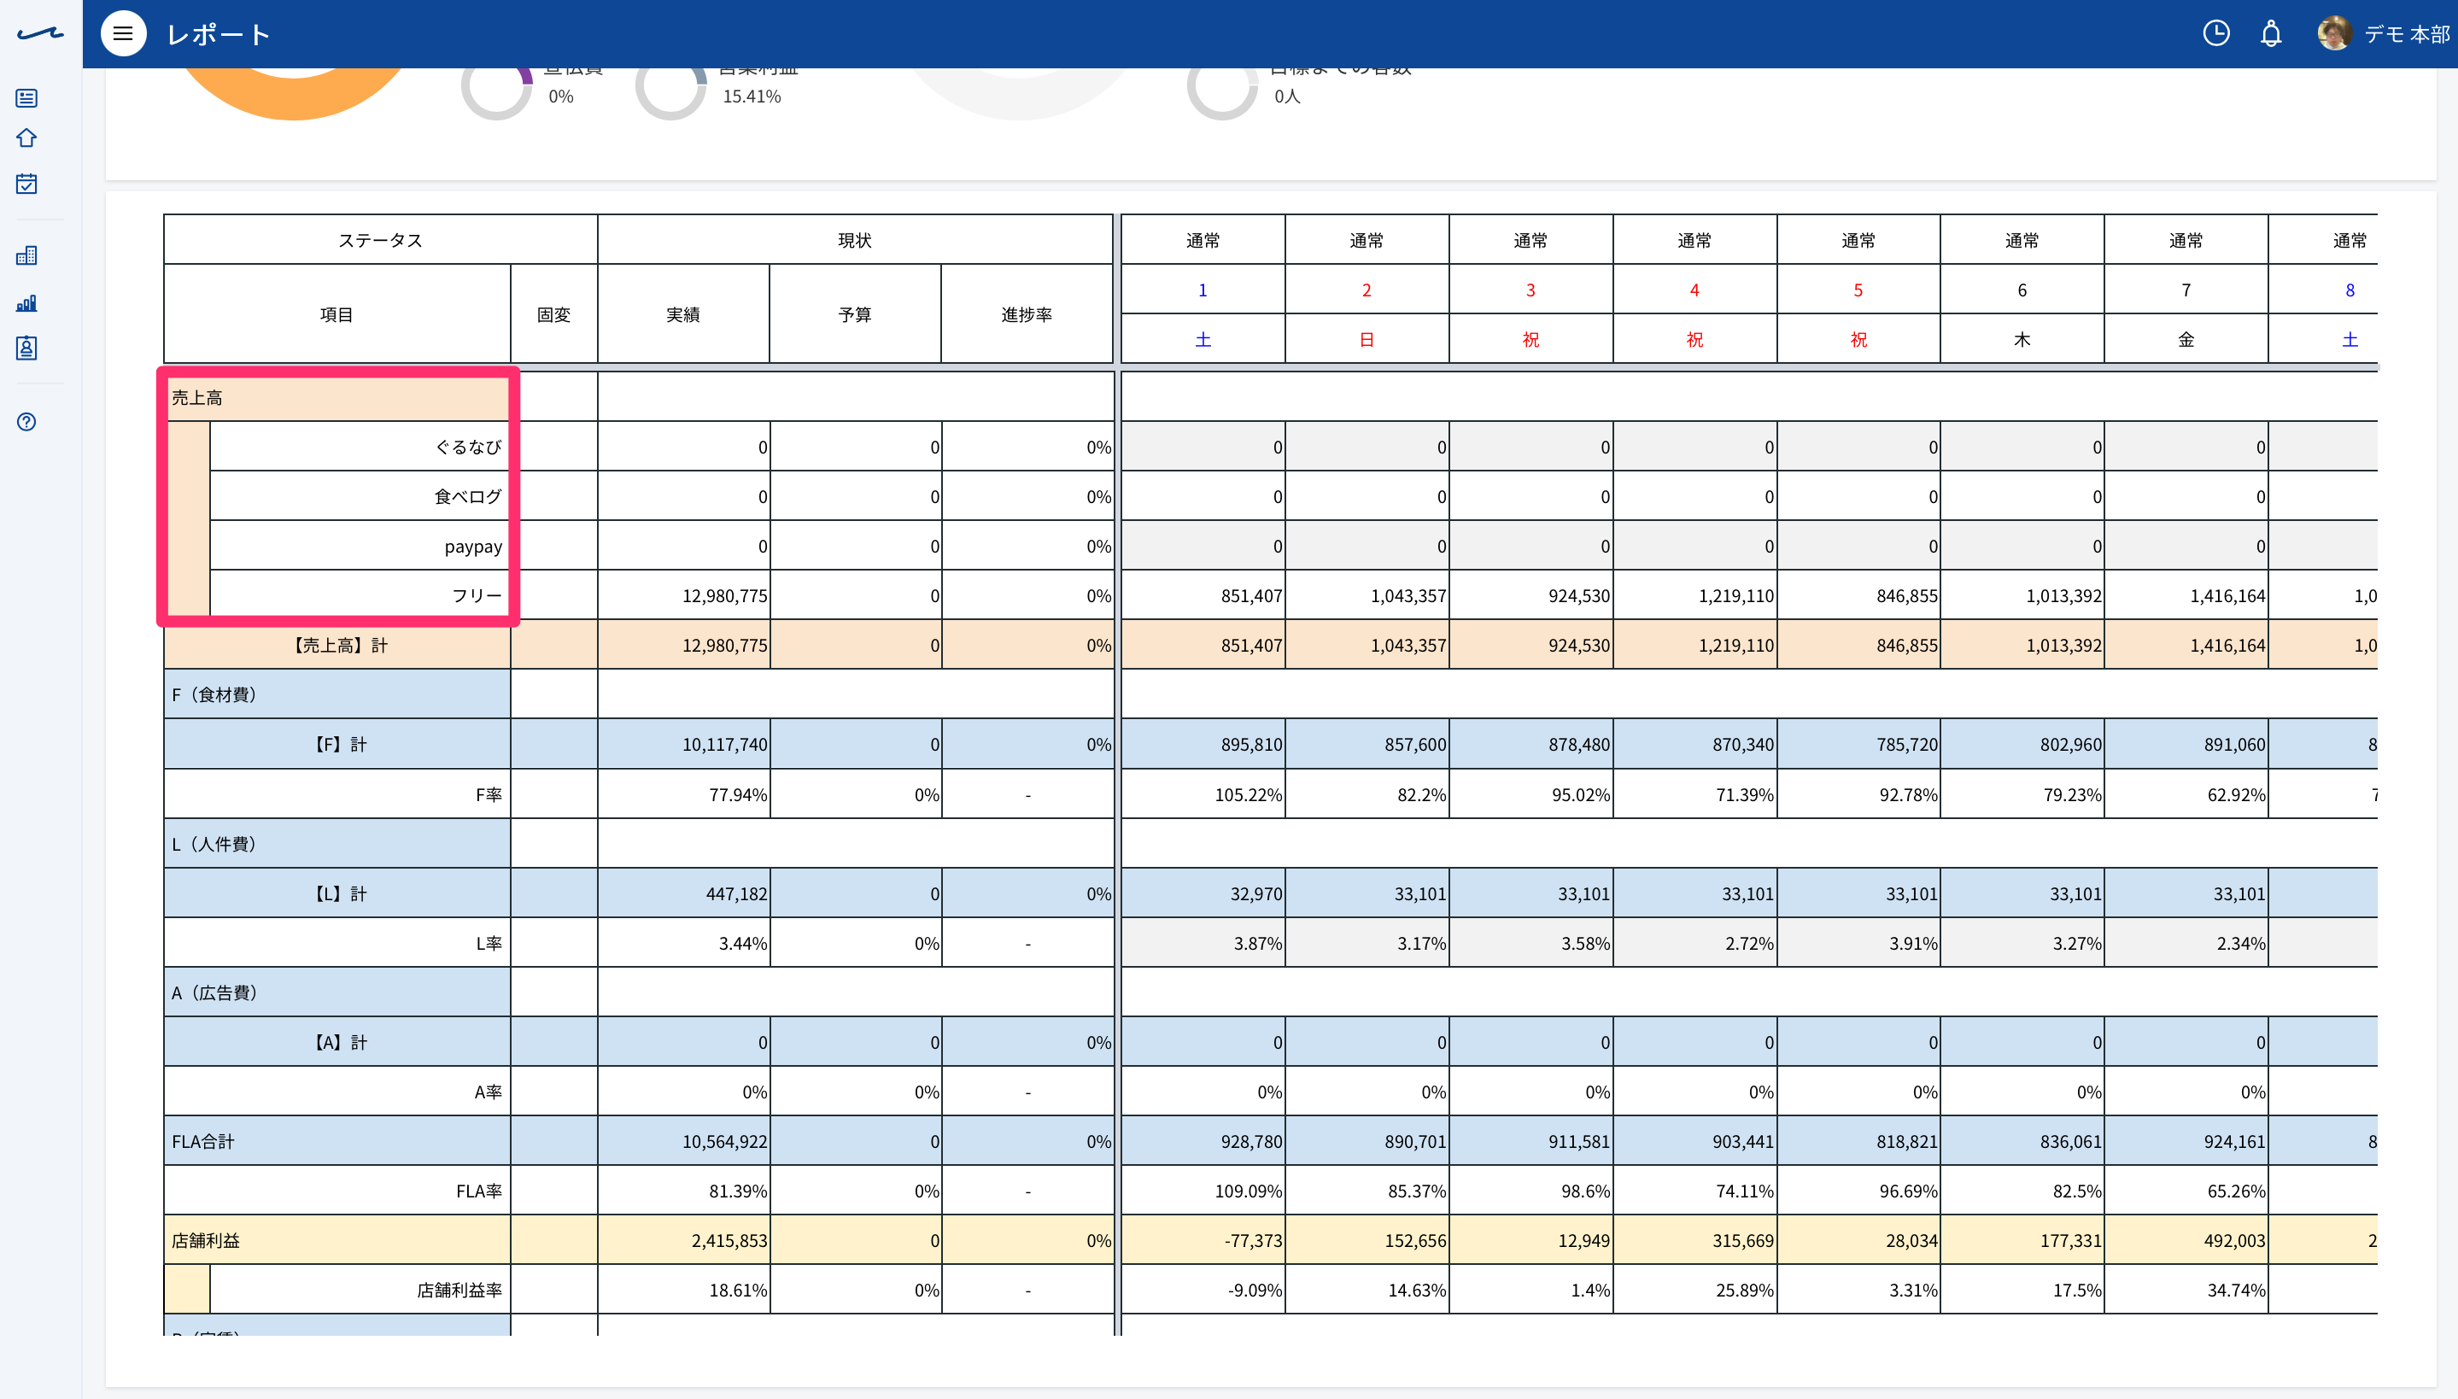Screen dimensions: 2458x1399
Task: Click the clock history icon
Action: click(x=2216, y=33)
